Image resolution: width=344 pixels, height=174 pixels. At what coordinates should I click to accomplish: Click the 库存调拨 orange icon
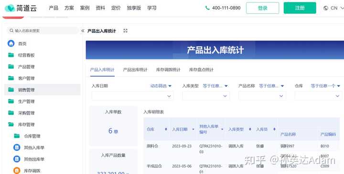tap(17, 170)
